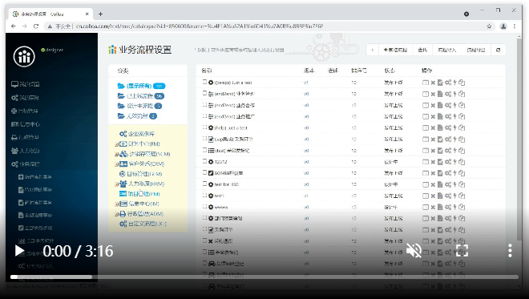
Task: Click the X delete icon in the first row
Action: coord(433,83)
